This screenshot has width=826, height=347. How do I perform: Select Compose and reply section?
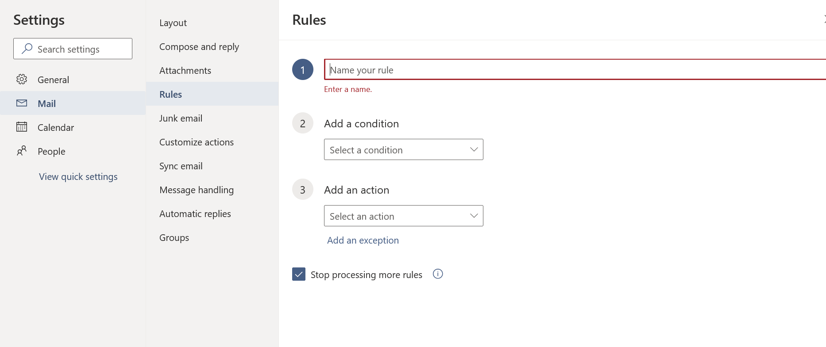[199, 47]
